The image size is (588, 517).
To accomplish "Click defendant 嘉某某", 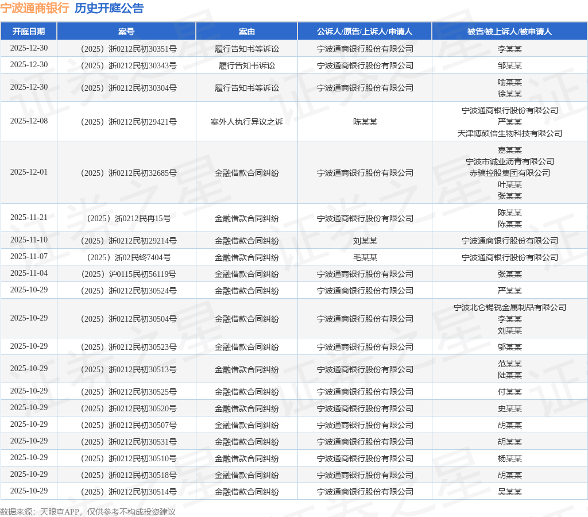I will click(510, 150).
